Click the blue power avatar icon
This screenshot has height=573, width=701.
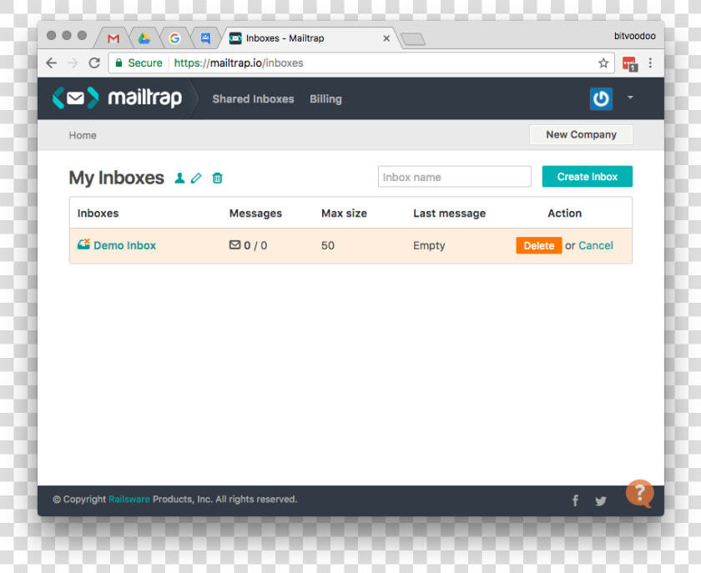(x=601, y=98)
